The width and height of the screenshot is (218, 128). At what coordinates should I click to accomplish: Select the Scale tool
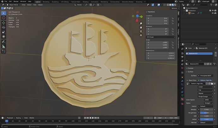click(3, 32)
